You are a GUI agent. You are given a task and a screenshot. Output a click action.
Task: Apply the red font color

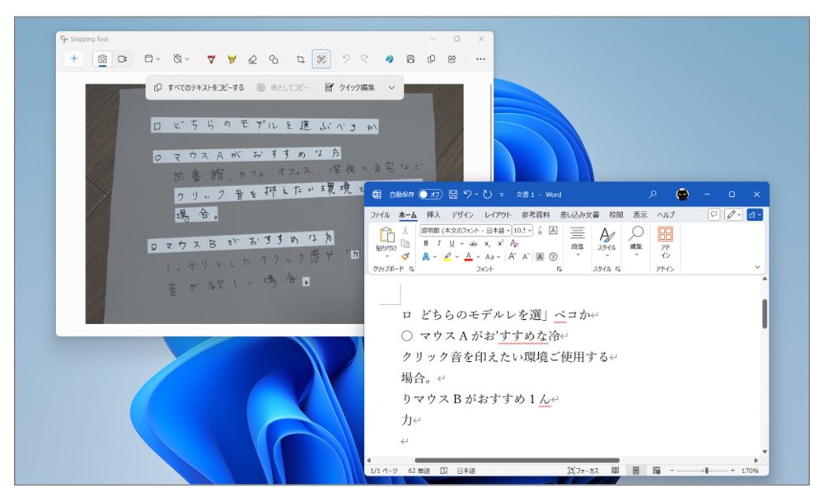click(469, 257)
